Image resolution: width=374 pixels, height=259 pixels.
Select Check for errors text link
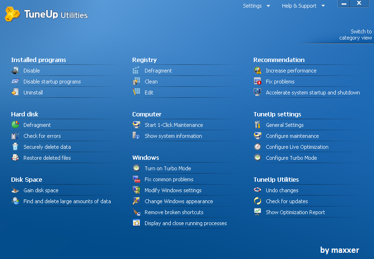tap(42, 136)
